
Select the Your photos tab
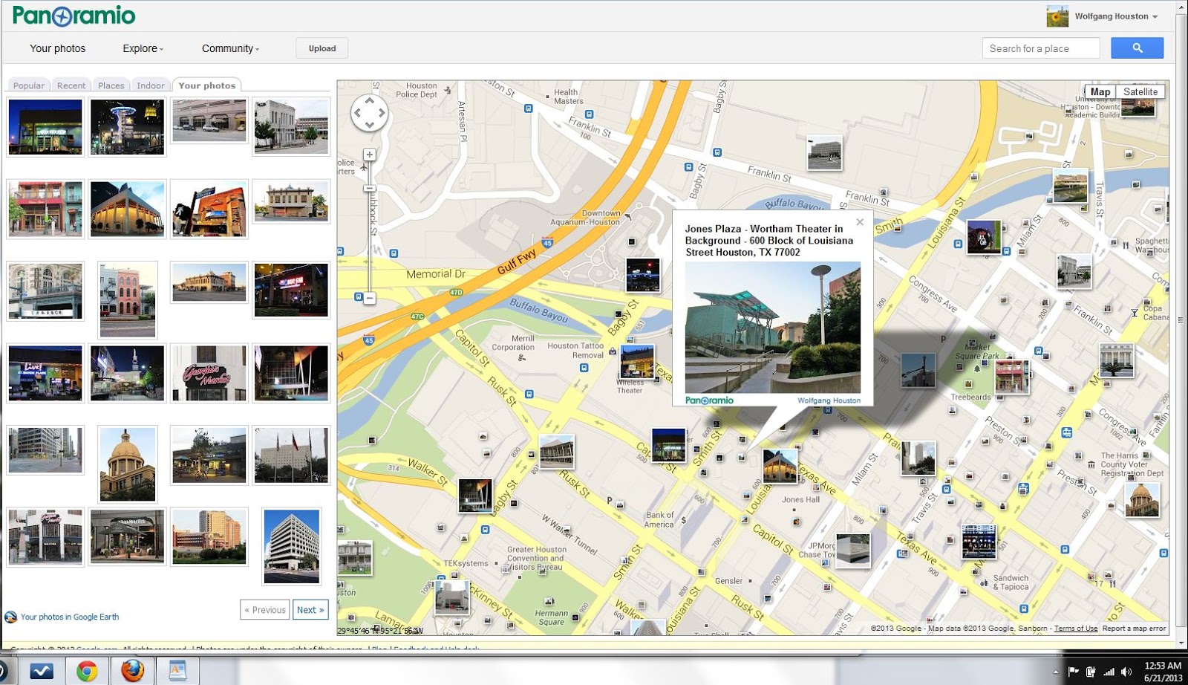click(x=207, y=85)
